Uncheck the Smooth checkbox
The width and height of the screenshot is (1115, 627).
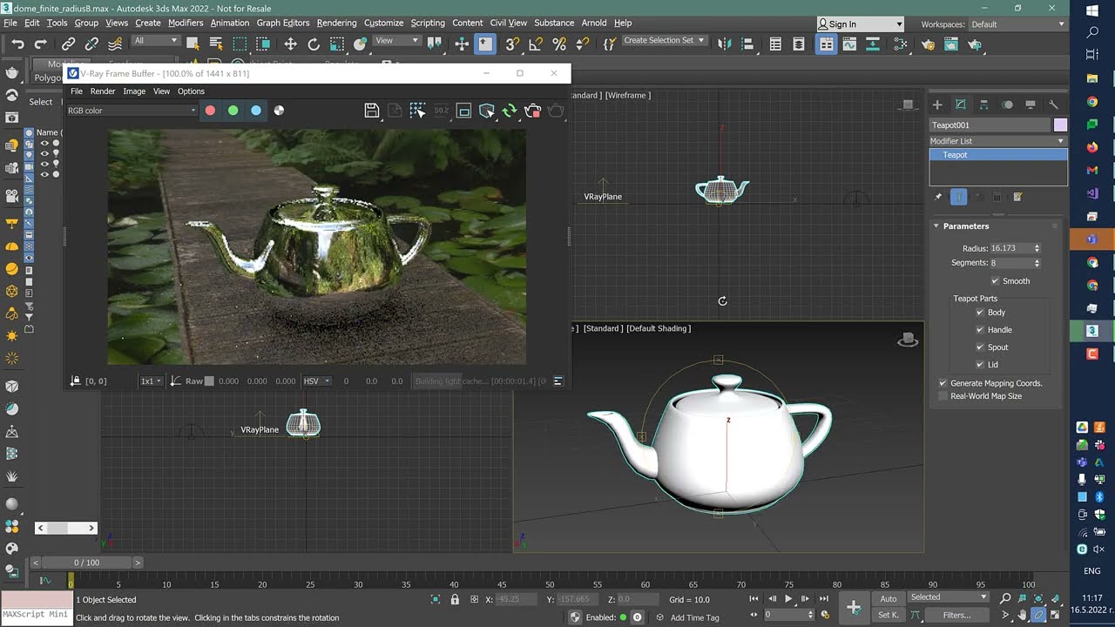point(995,281)
